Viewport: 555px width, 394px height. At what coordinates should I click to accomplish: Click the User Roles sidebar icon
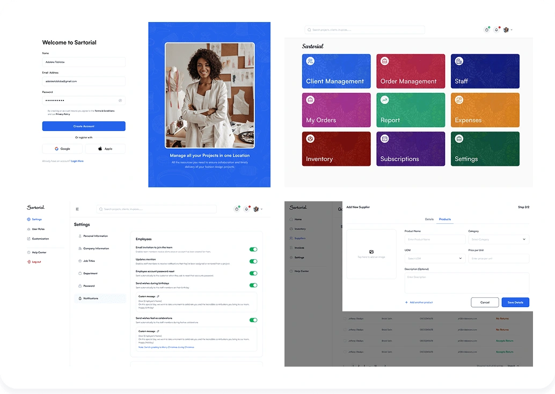29,229
